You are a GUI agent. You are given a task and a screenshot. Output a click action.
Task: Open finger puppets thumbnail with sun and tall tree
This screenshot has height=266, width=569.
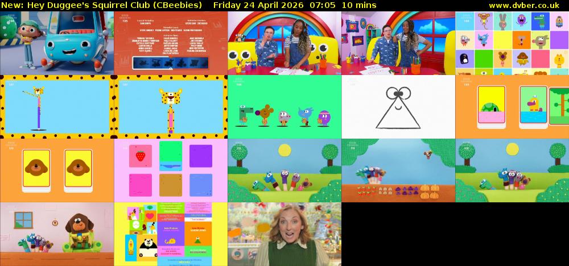pos(512,171)
